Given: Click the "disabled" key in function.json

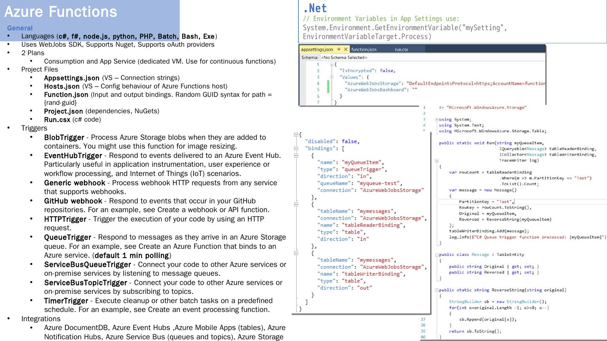Looking at the screenshot, I should (x=320, y=141).
